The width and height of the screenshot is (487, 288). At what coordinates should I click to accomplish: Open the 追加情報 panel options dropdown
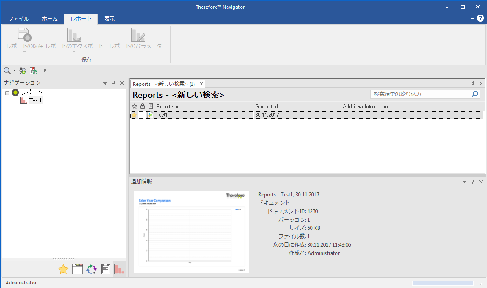click(464, 182)
